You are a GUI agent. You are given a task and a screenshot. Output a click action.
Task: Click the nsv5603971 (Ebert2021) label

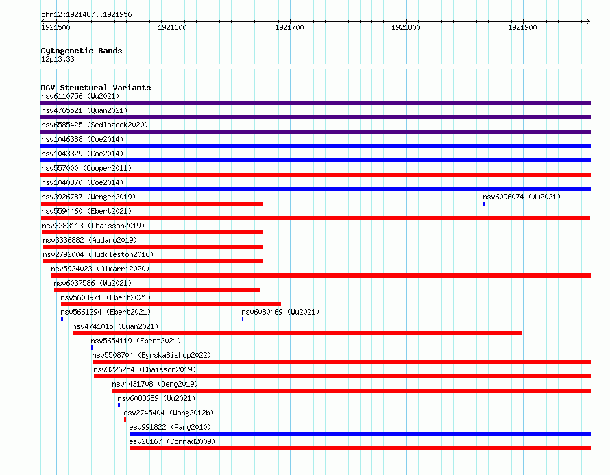[106, 297]
